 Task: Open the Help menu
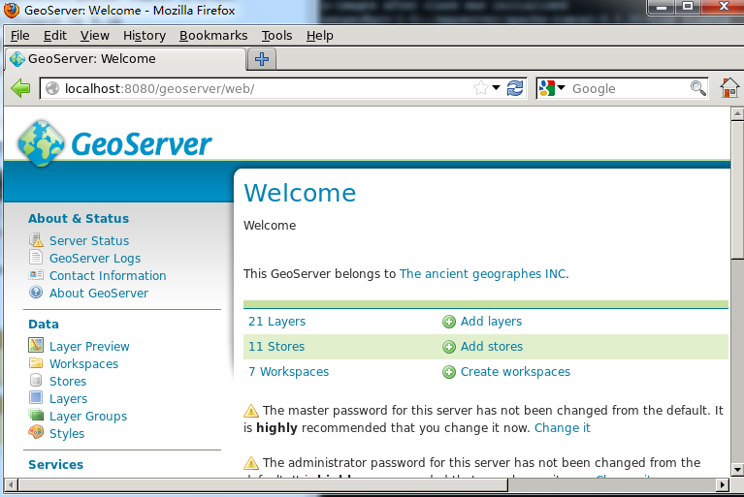320,36
